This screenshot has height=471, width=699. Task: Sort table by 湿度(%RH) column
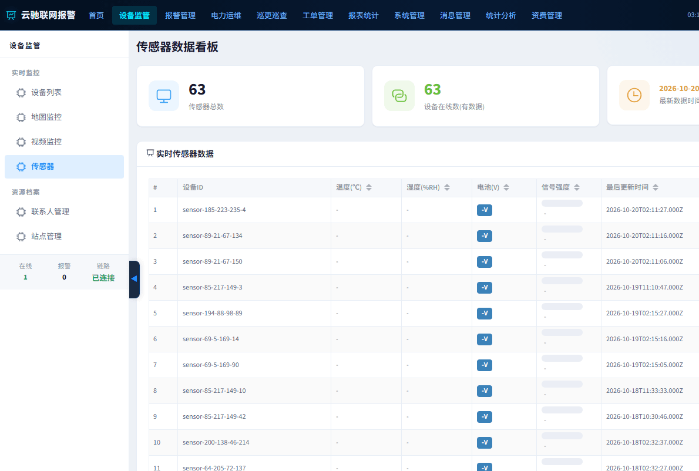446,187
